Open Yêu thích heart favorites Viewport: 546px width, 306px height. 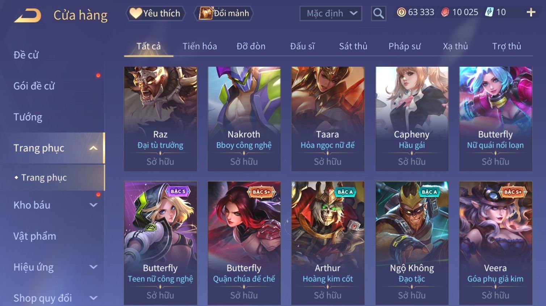[155, 13]
